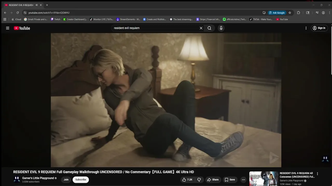The image size is (332, 186).
Task: Like the video with 7.2K thumbs up
Action: tap(187, 180)
